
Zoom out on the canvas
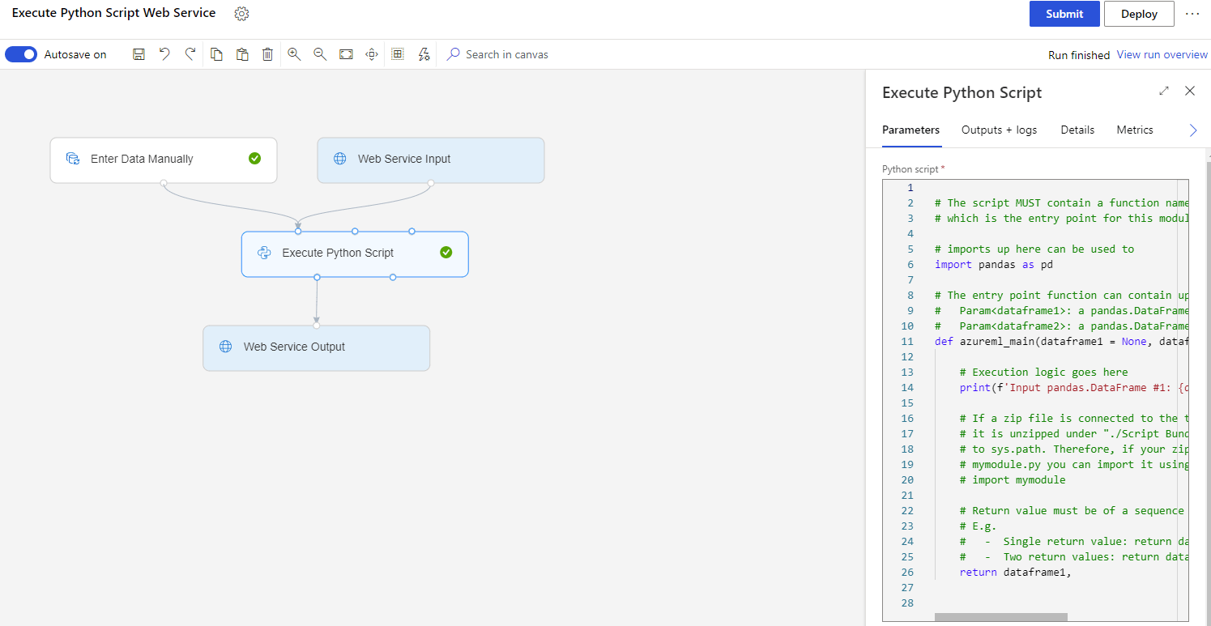320,54
